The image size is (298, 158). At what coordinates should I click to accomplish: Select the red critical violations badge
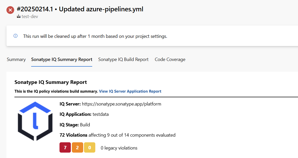point(65,147)
